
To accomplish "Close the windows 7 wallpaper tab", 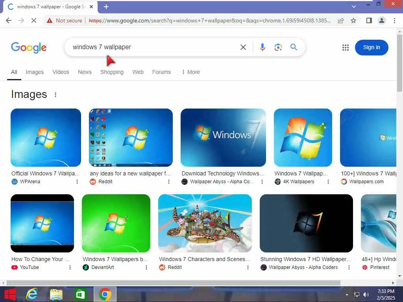I will tap(91, 7).
